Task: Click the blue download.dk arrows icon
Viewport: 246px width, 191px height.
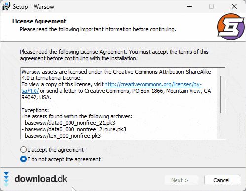Action: (x=6, y=179)
